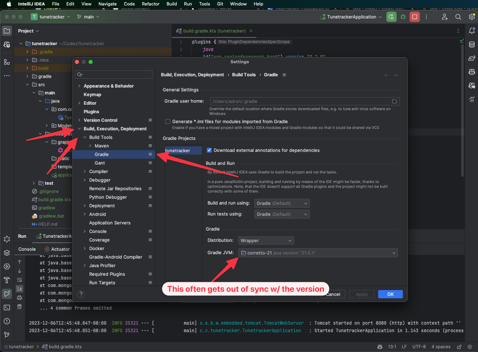Click main branch selector in toolbar
Screen dimensions: 478x352
pos(88,17)
